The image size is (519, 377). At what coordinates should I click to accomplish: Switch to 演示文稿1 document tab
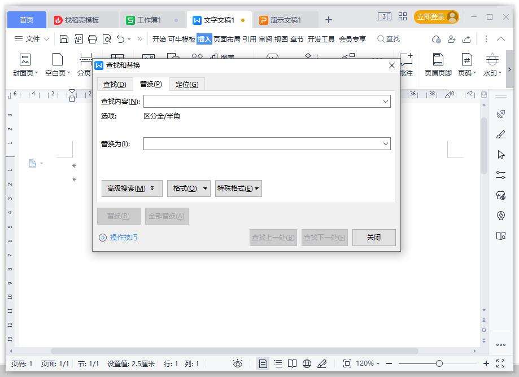[286, 20]
